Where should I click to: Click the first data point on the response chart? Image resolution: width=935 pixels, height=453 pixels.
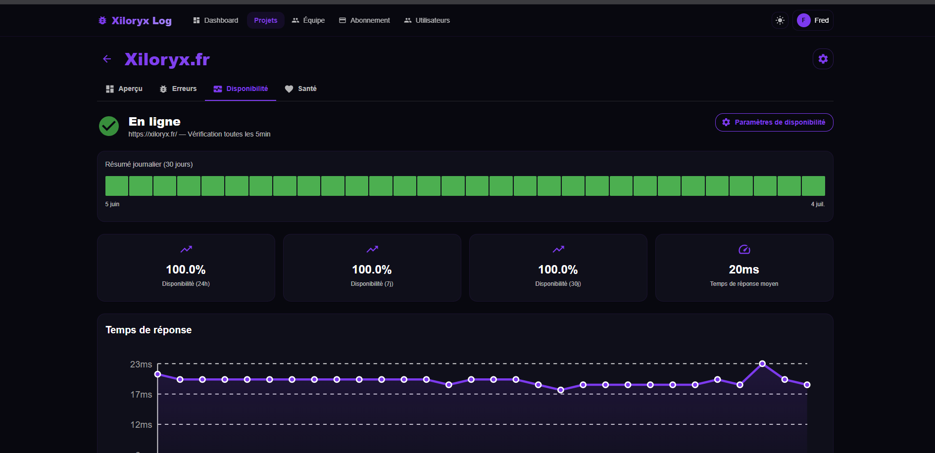pyautogui.click(x=158, y=374)
